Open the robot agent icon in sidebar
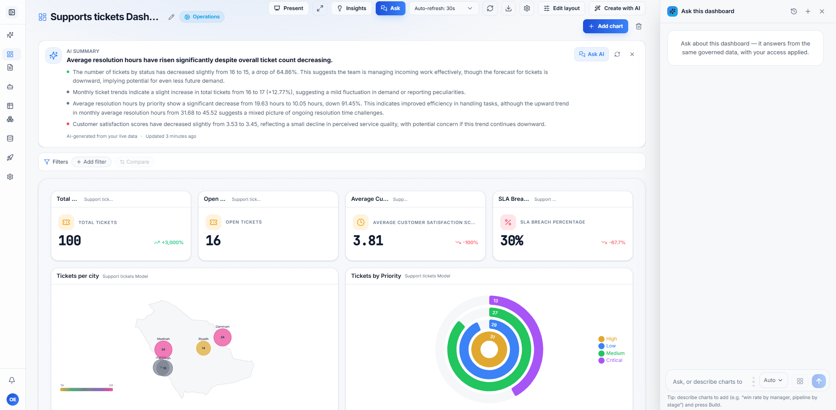 10,87
